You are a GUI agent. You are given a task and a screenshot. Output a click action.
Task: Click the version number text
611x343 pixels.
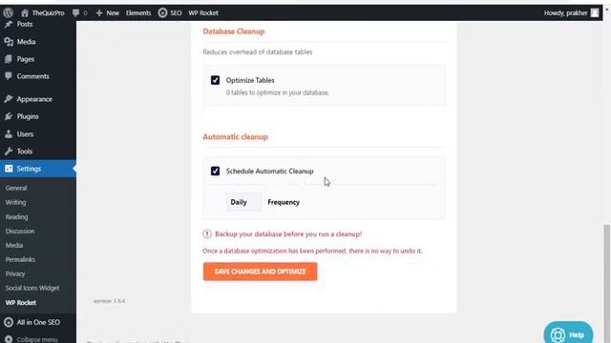tap(109, 301)
